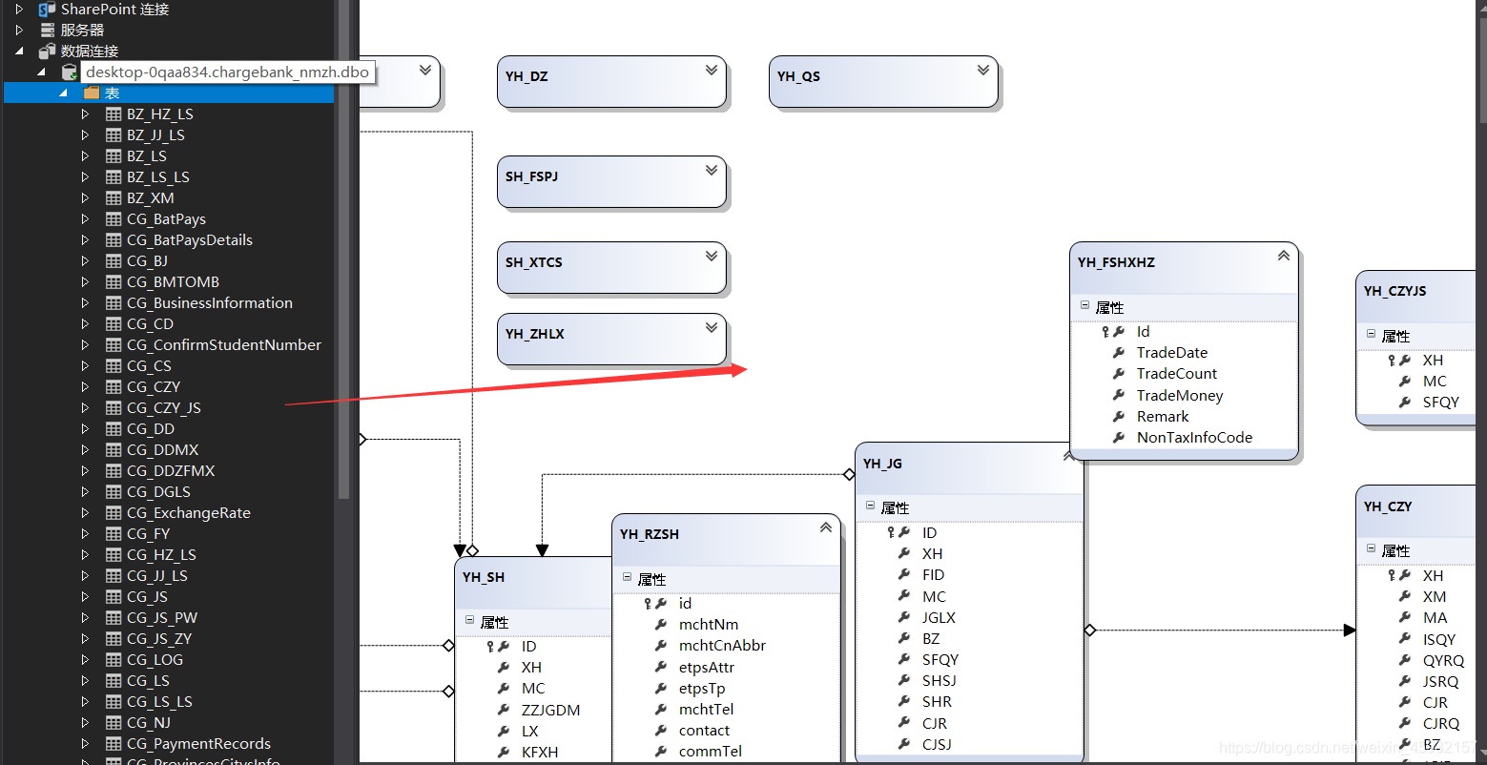Click the table icon beside CG_PaymentRecords
1487x765 pixels.
114,744
